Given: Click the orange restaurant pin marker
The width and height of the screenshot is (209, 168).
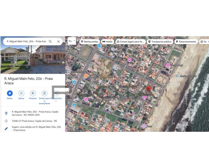Looking at the screenshot, I should tap(86, 76).
